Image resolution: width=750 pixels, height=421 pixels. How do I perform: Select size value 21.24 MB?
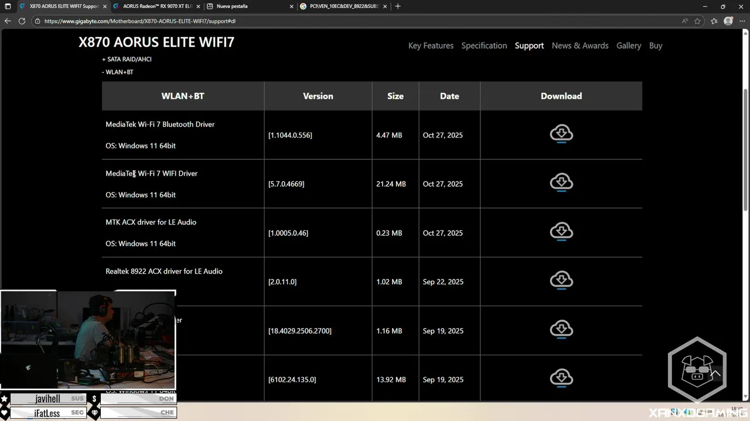[391, 184]
